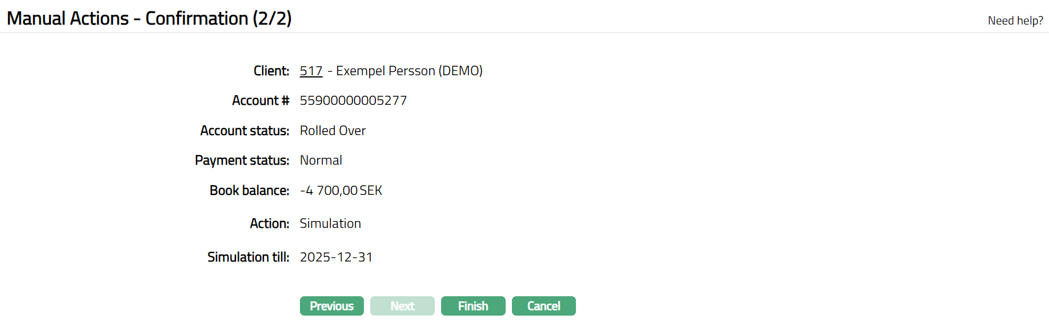
Task: Cancel the manual action
Action: click(x=543, y=306)
